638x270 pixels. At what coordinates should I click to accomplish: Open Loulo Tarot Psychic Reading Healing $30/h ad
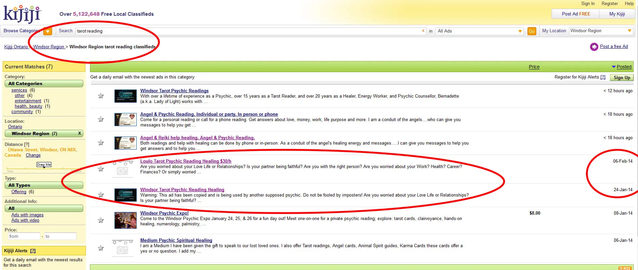click(186, 161)
